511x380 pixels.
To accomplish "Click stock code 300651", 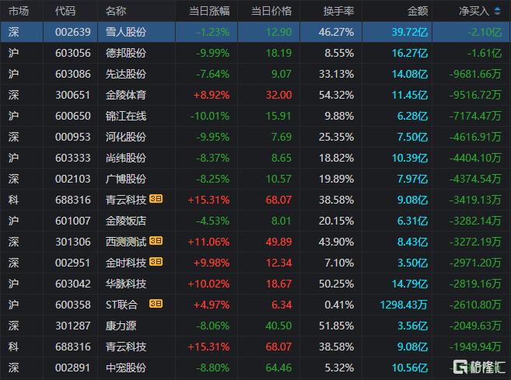I will pyautogui.click(x=72, y=95).
